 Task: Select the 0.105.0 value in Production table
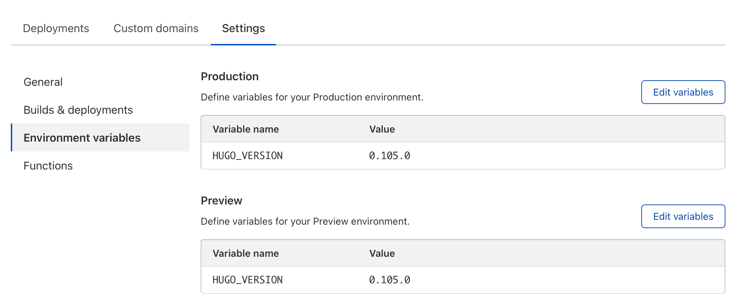pyautogui.click(x=389, y=156)
